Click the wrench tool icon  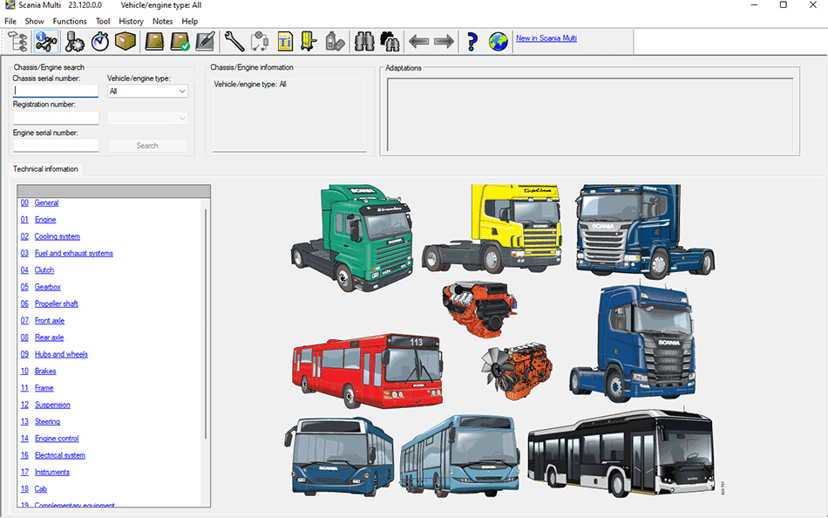pos(234,41)
